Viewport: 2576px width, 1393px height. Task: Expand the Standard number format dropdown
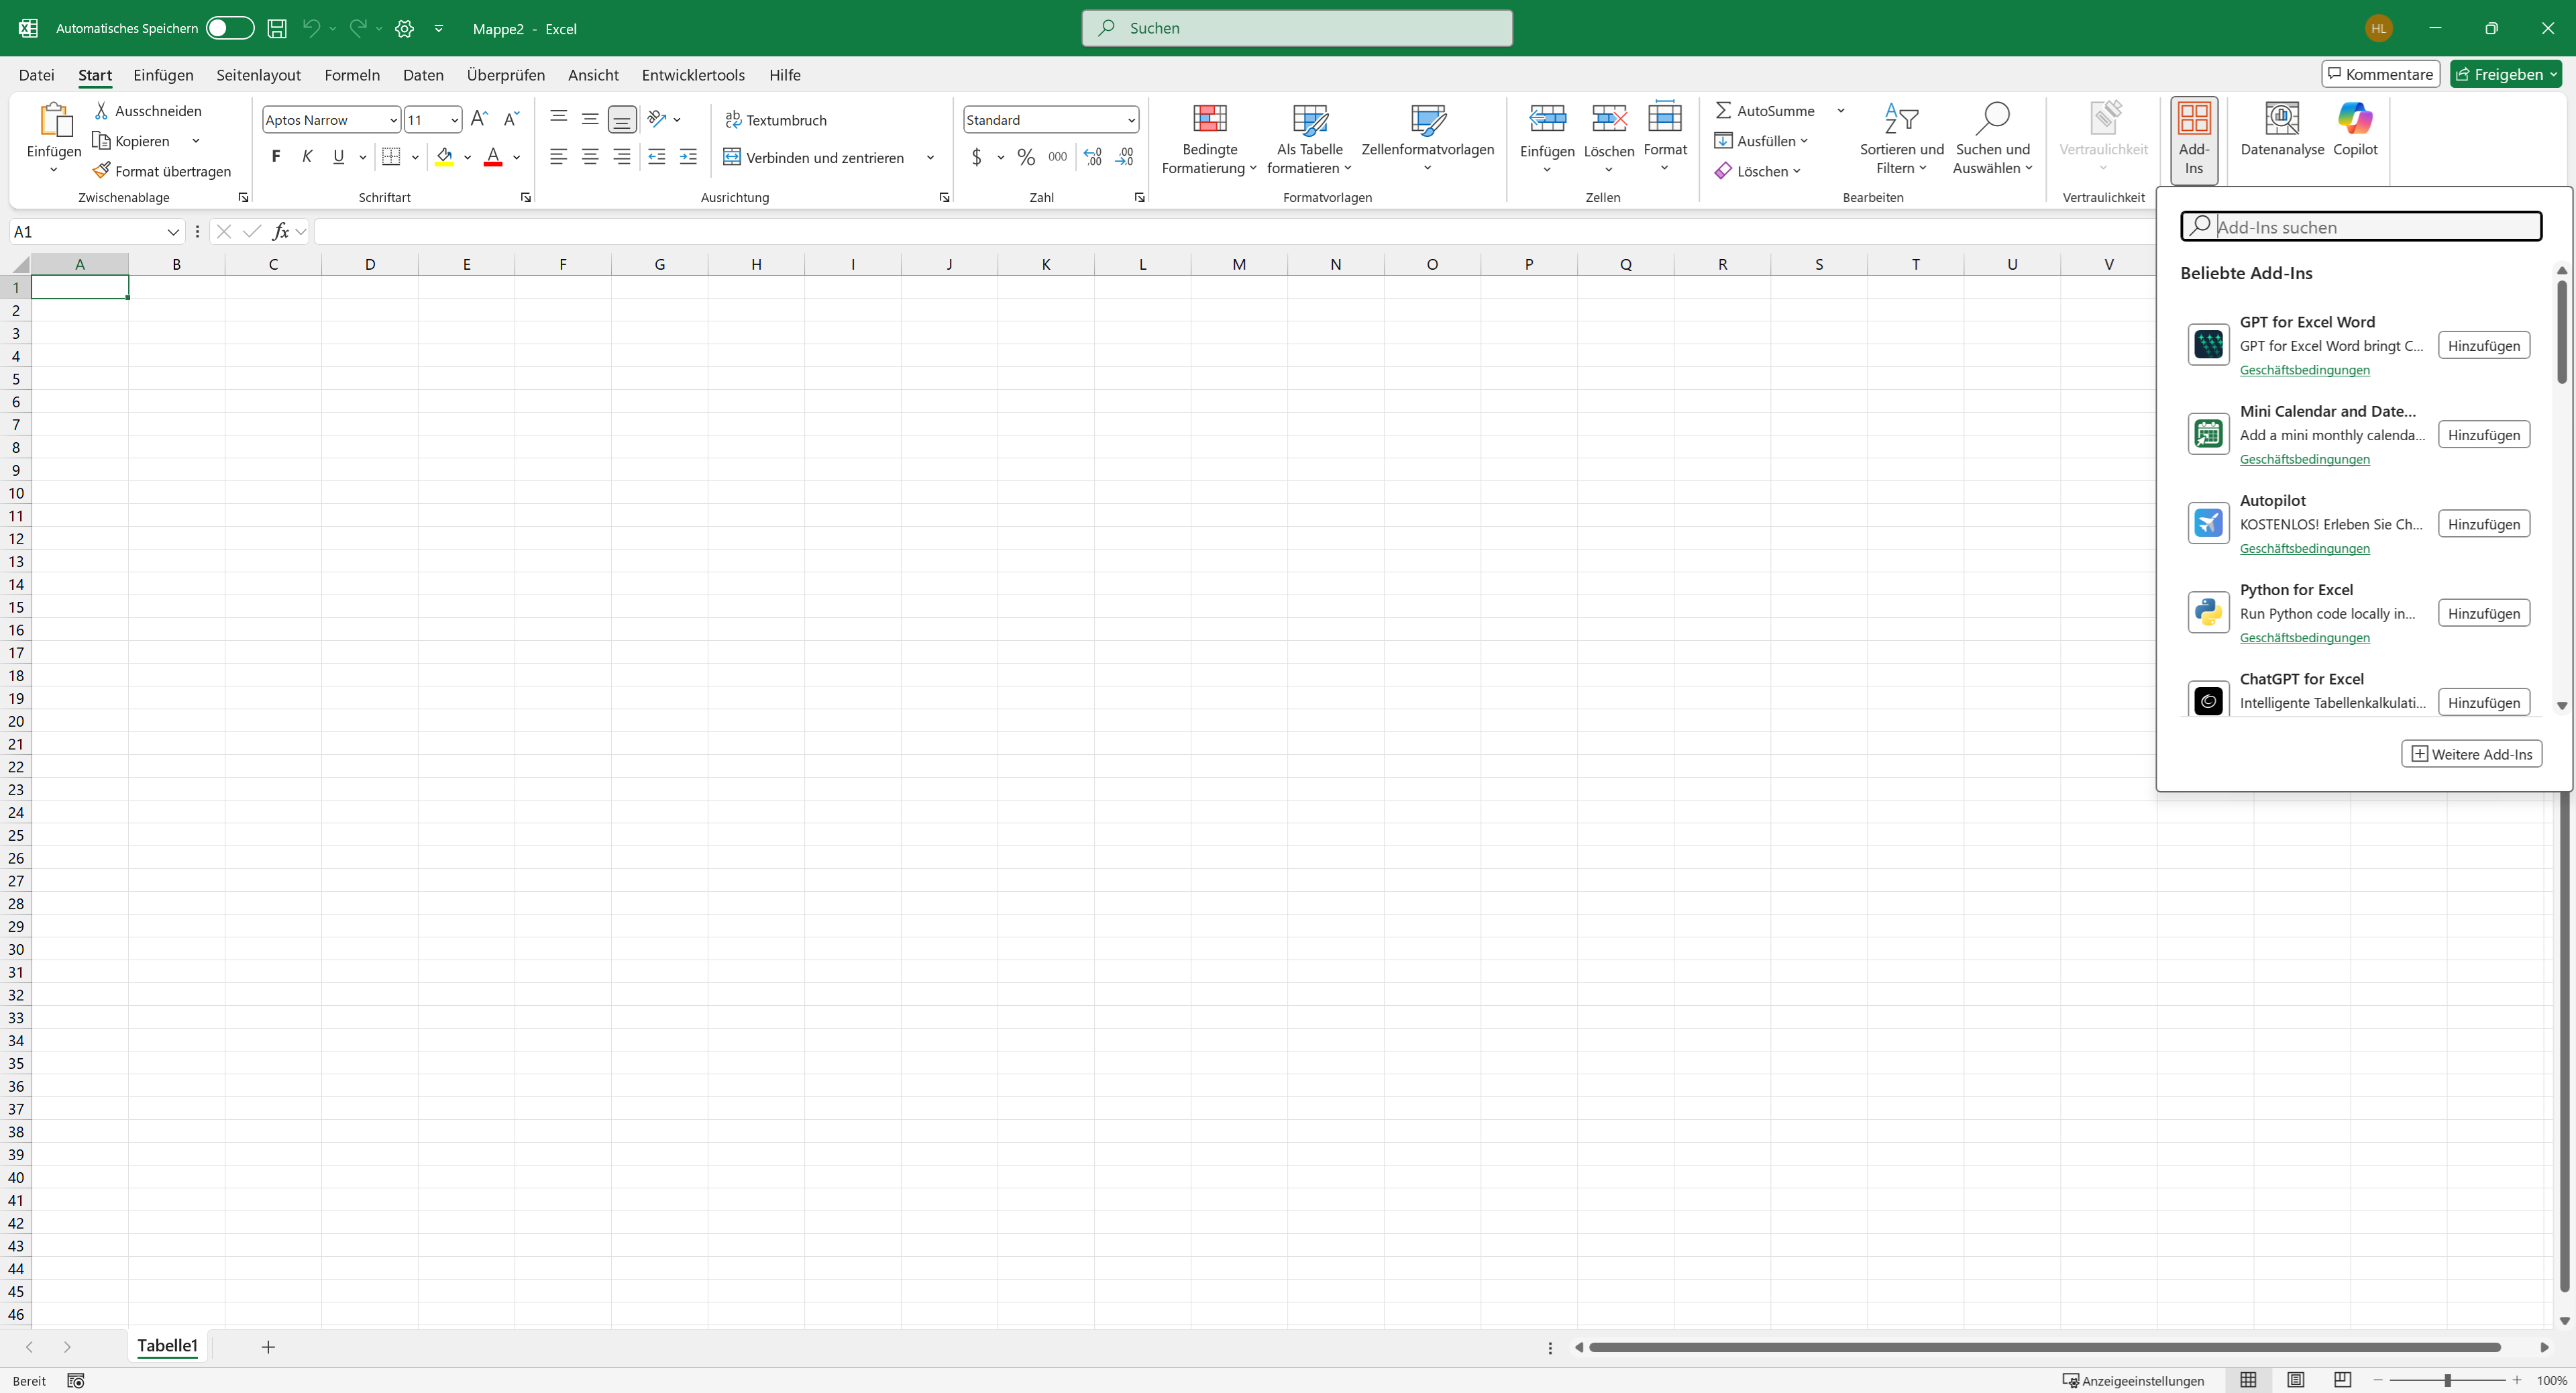click(1131, 120)
